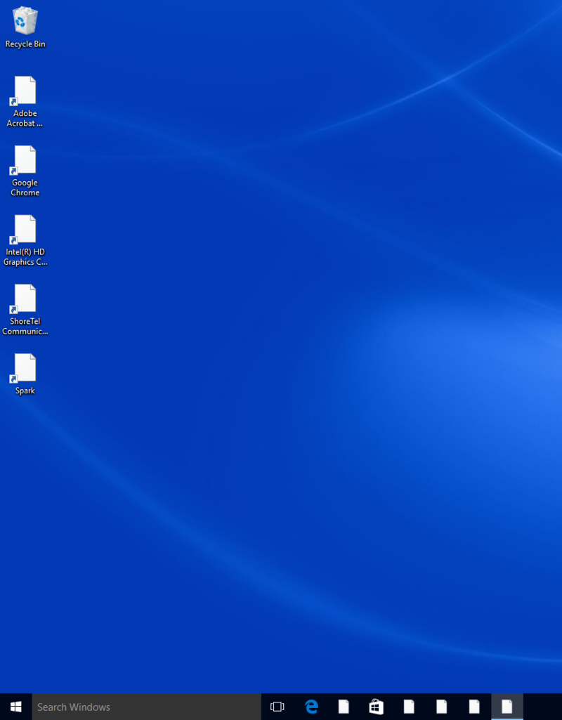Select the first document icon after Edge
This screenshot has width=562, height=720.
pyautogui.click(x=344, y=707)
